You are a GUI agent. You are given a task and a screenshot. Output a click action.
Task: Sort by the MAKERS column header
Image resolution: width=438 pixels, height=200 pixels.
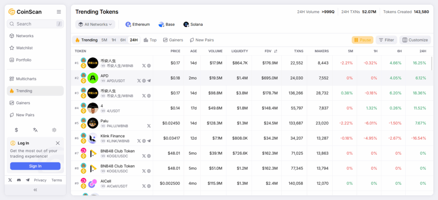pos(322,51)
